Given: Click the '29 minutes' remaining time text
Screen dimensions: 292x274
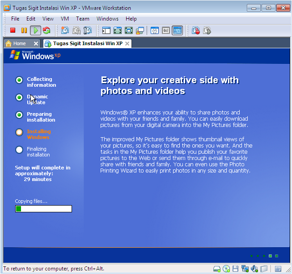Looking at the screenshot, I should (x=38, y=179).
